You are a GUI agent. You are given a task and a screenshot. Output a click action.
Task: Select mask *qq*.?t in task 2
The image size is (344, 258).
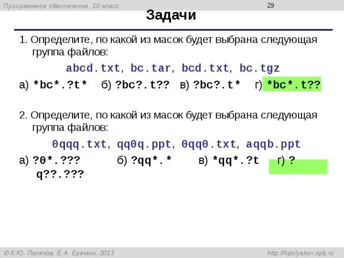pyautogui.click(x=236, y=161)
